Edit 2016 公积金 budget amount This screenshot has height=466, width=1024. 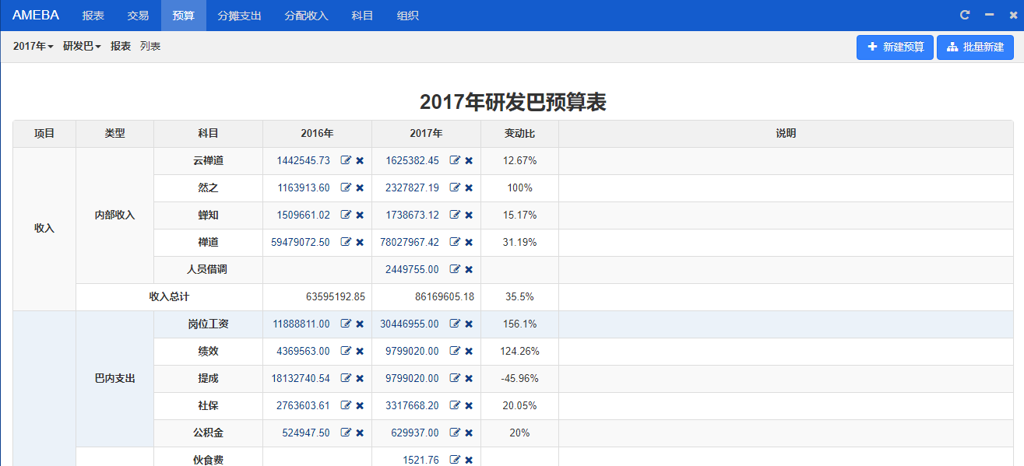(x=346, y=433)
